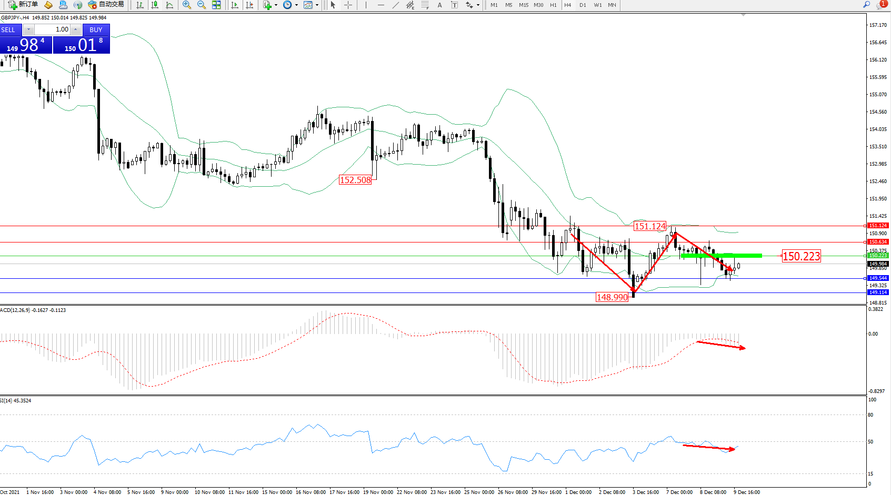Switch chart to candlestick mode
The height and width of the screenshot is (495, 891).
coord(155,5)
